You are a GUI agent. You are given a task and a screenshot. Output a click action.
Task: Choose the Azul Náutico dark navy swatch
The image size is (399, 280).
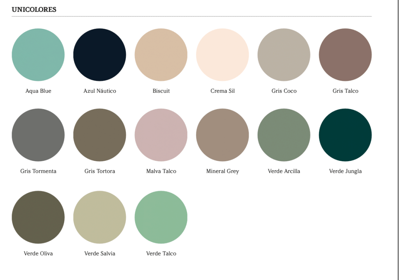tap(100, 55)
